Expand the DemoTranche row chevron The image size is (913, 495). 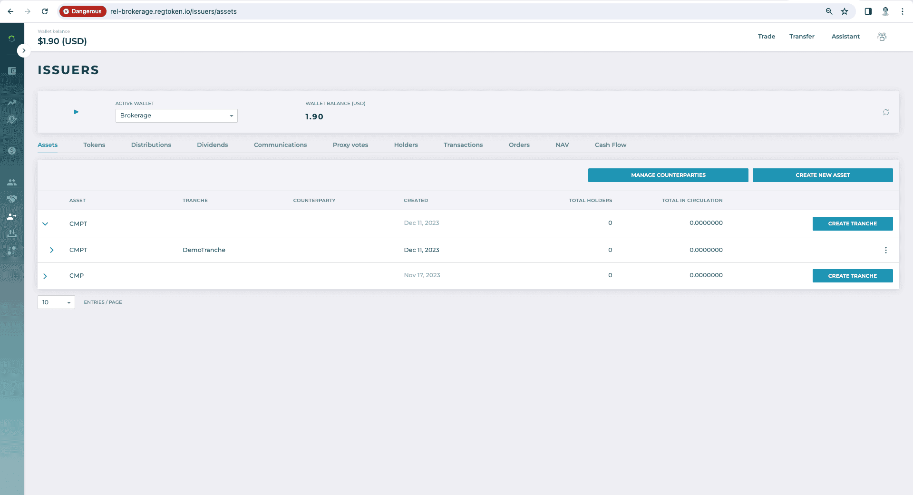pos(52,250)
